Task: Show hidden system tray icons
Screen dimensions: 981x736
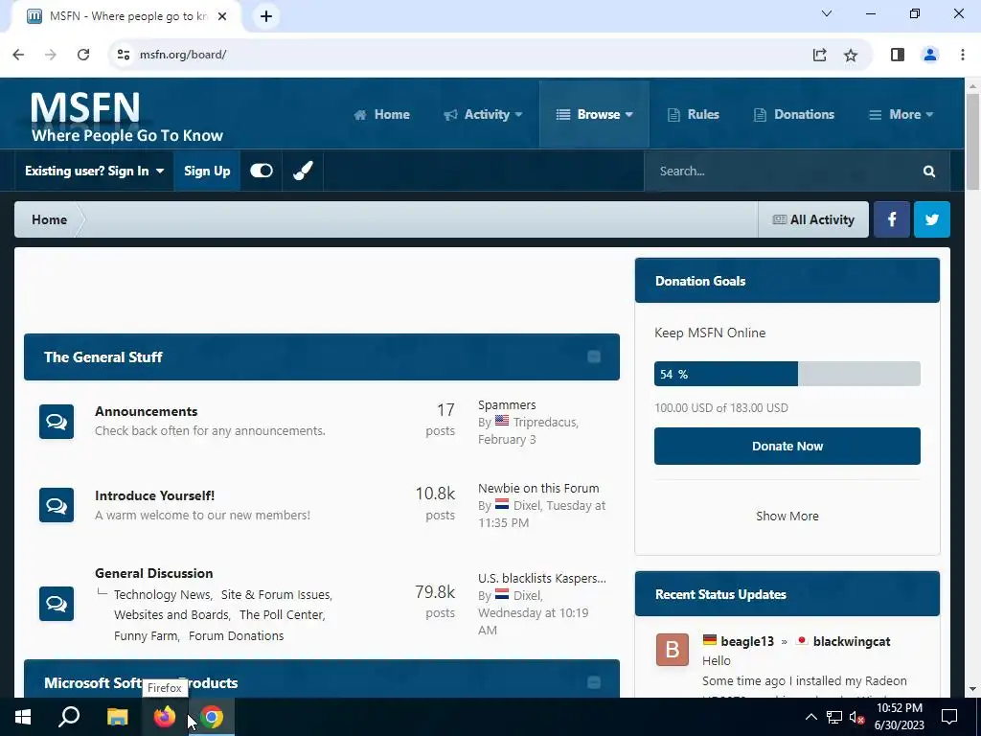Action: click(810, 717)
